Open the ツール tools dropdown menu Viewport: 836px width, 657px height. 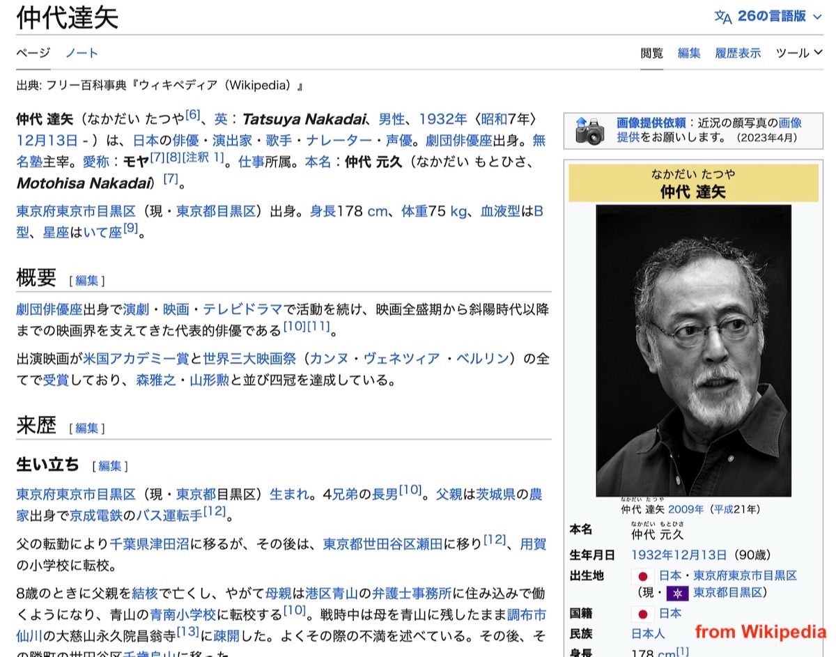click(799, 53)
